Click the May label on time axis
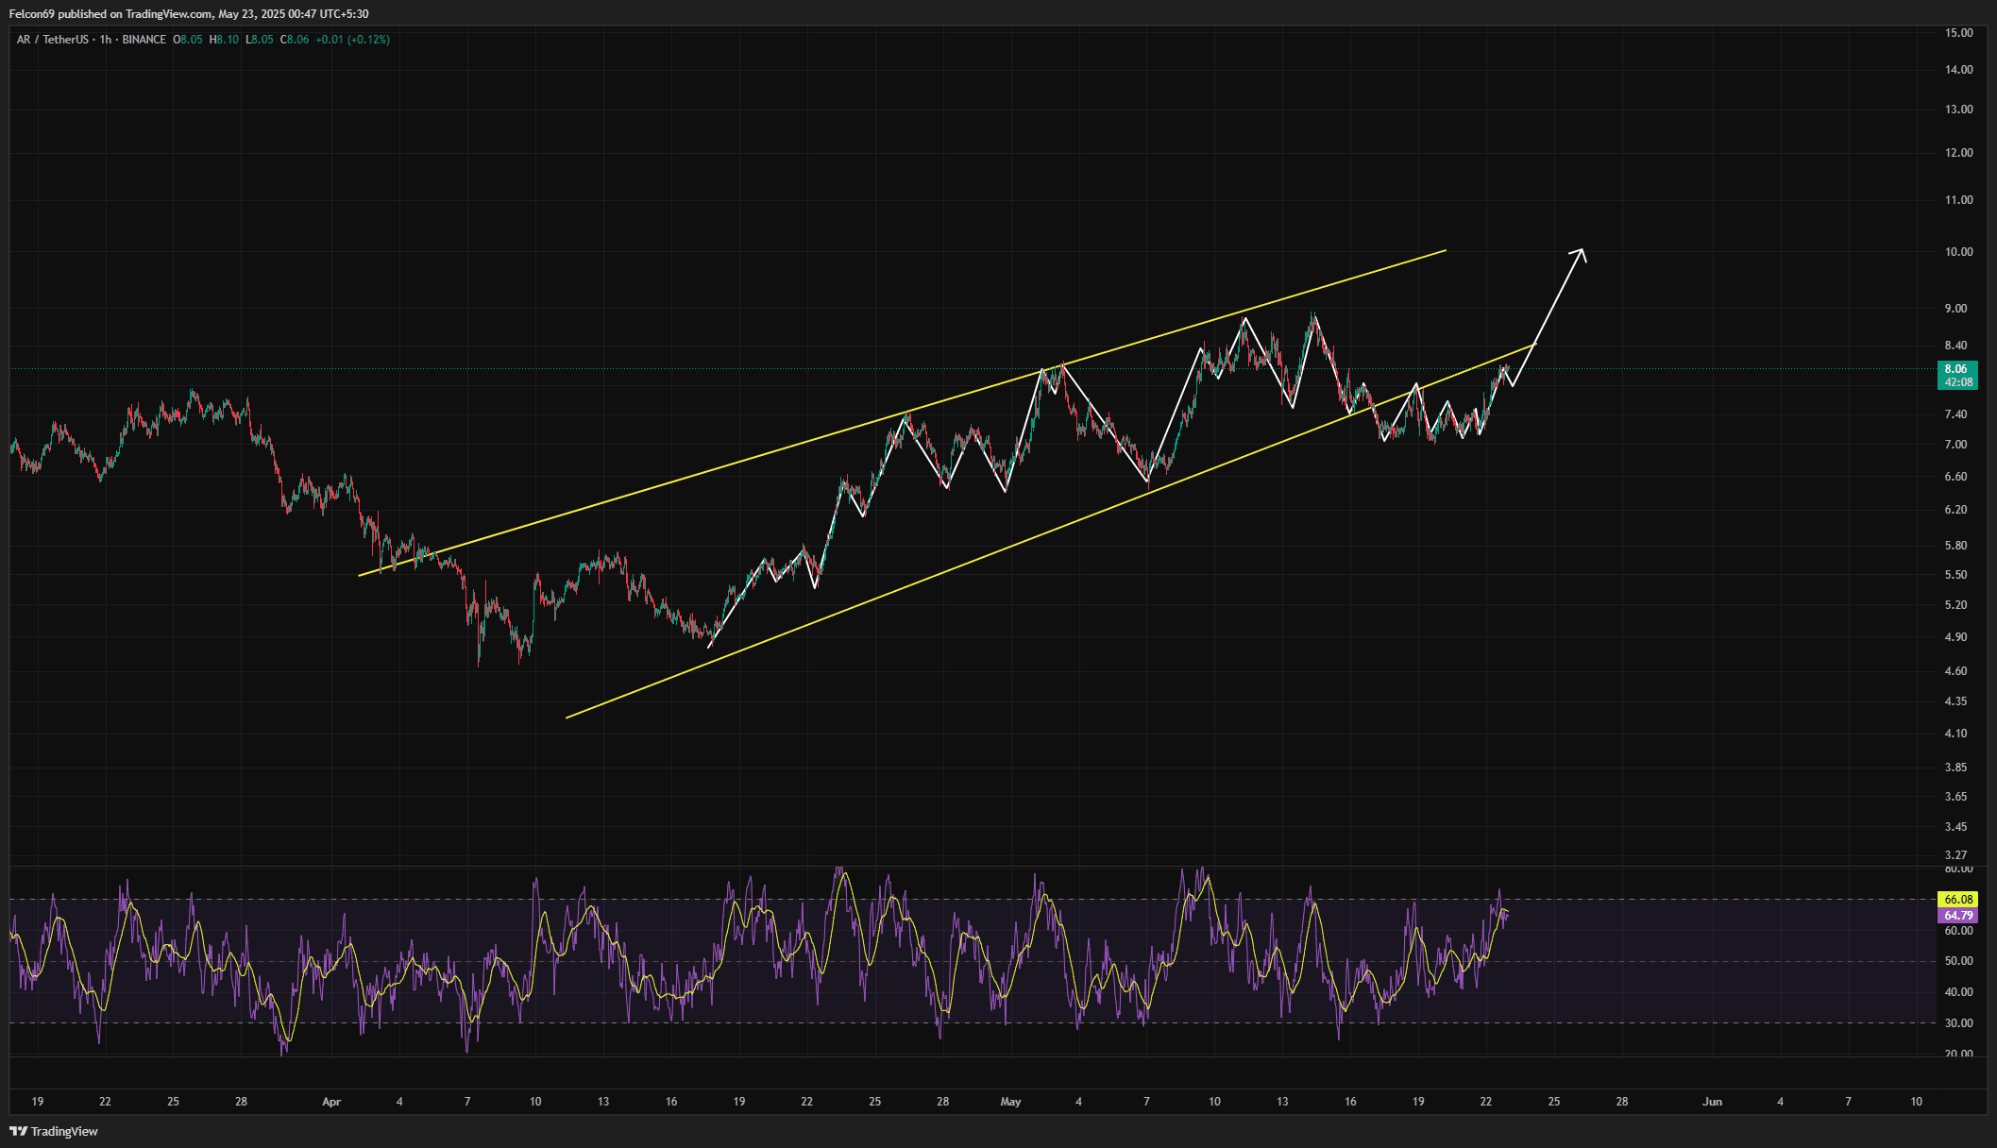Screen dimensions: 1997x1148 pyautogui.click(x=1010, y=1102)
